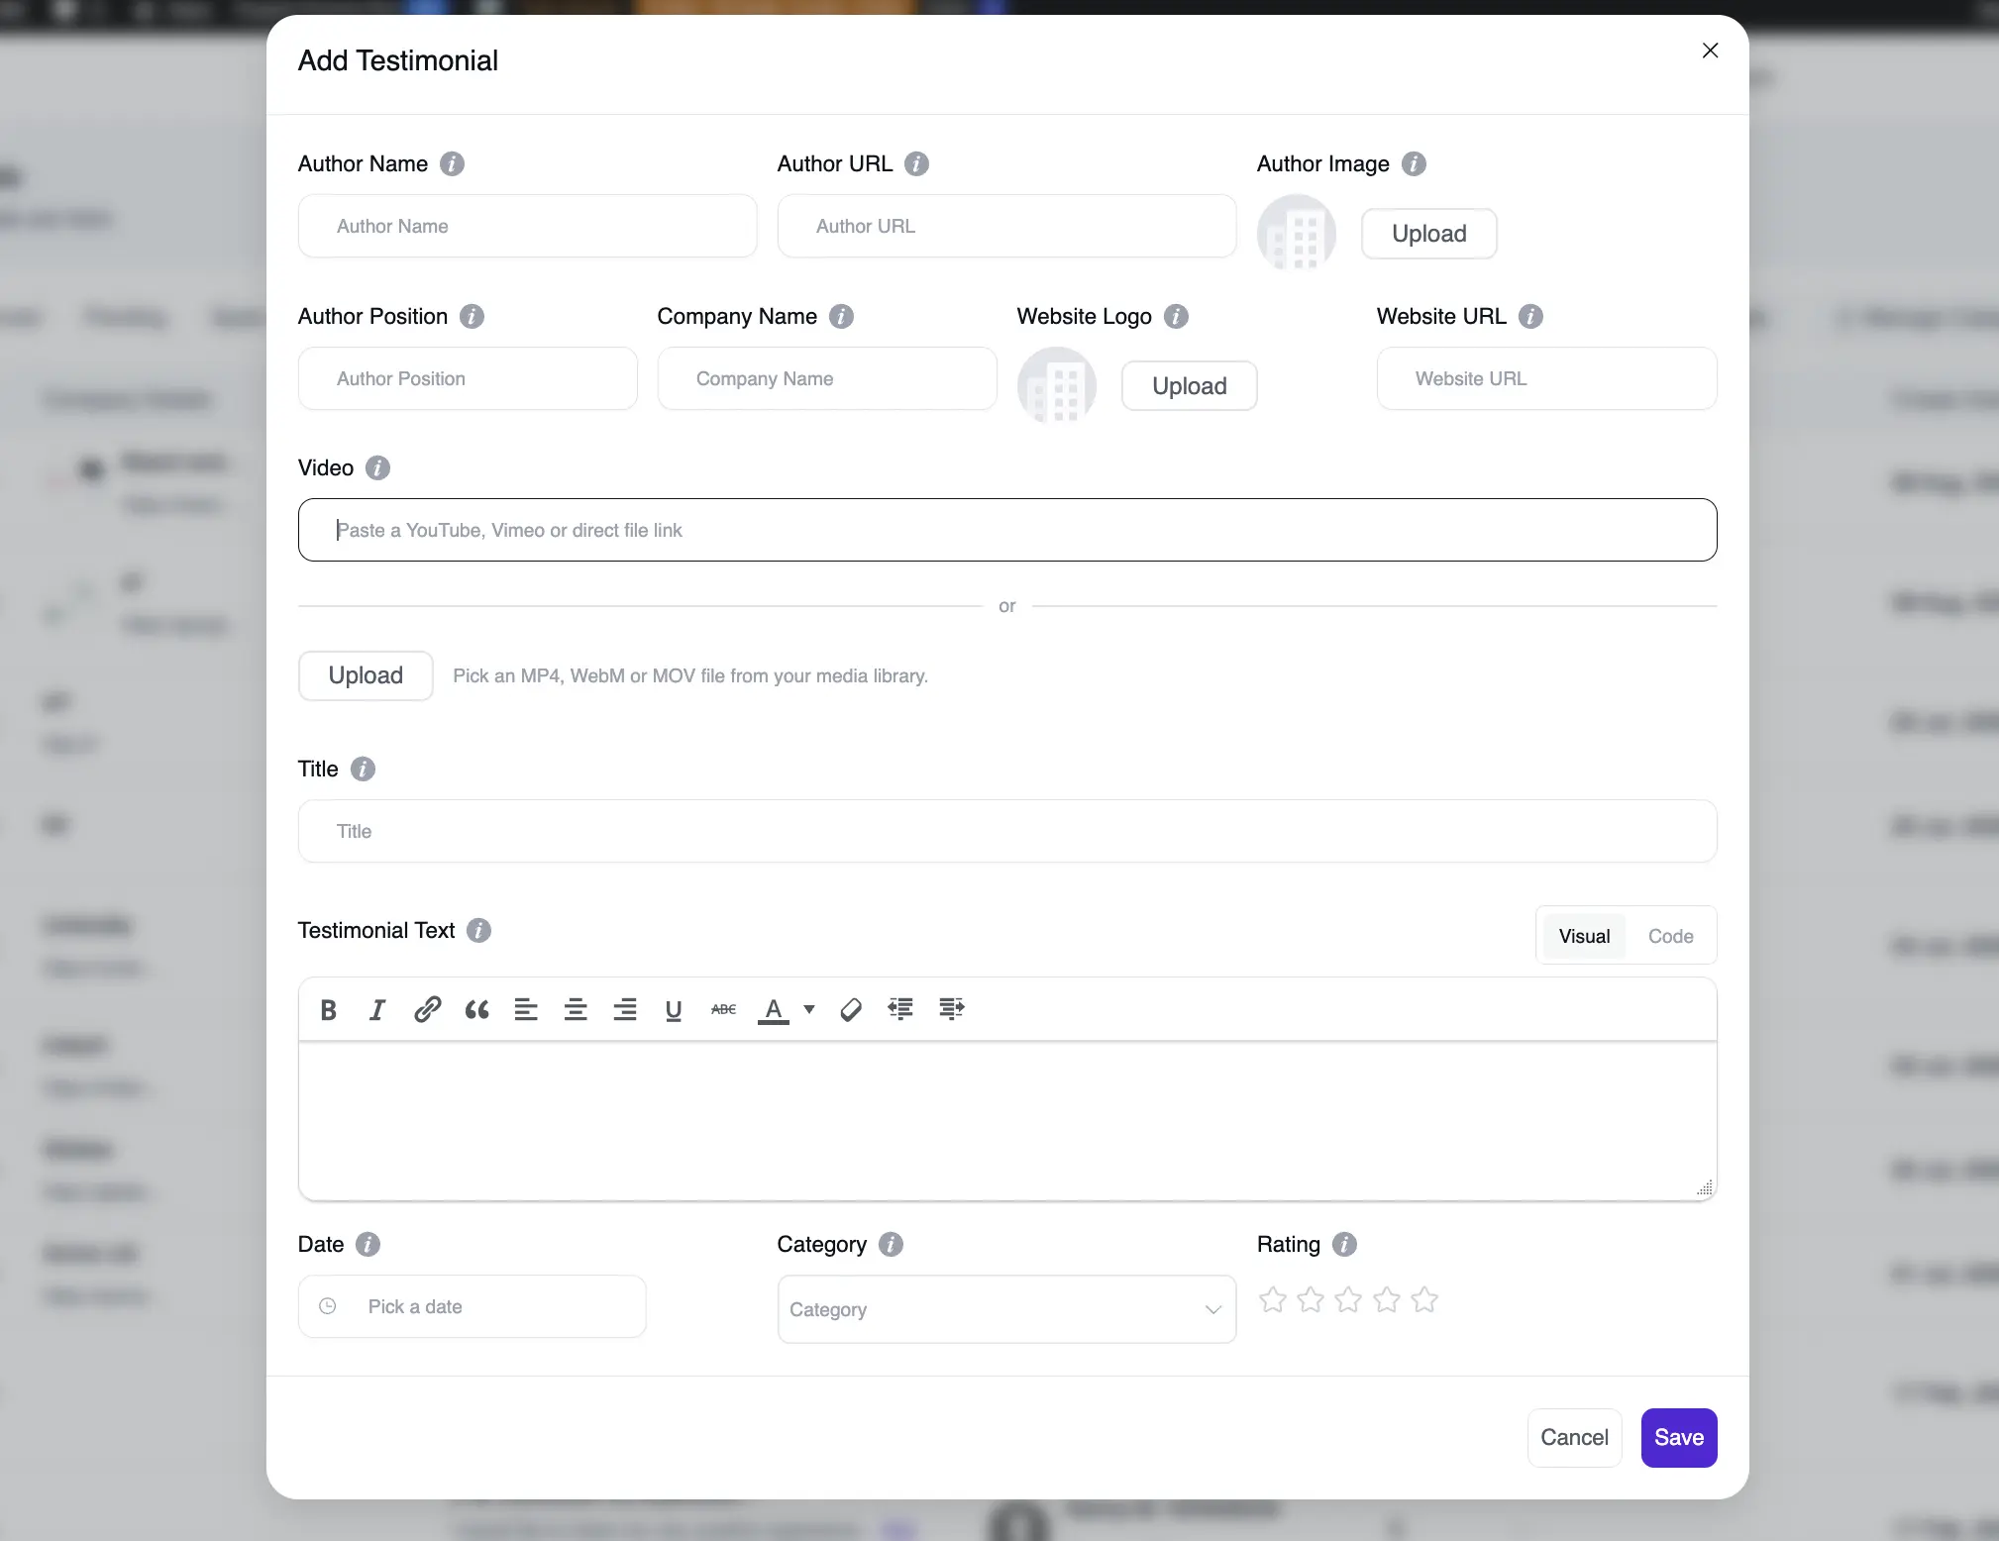1999x1541 pixels.
Task: Toggle italic formatting in editor
Action: [377, 1009]
